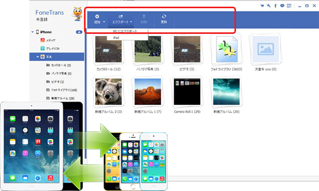Click the iPhone device icon in sidebar
This screenshot has width=319, height=191.
pos(38,32)
